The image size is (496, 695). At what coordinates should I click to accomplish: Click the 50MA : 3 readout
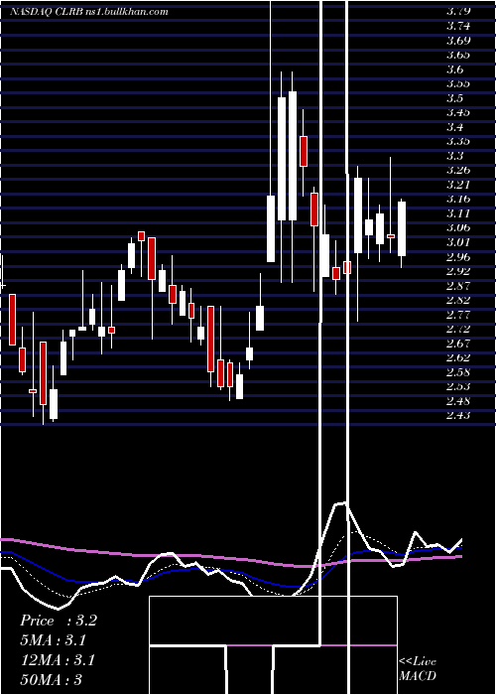point(51,679)
